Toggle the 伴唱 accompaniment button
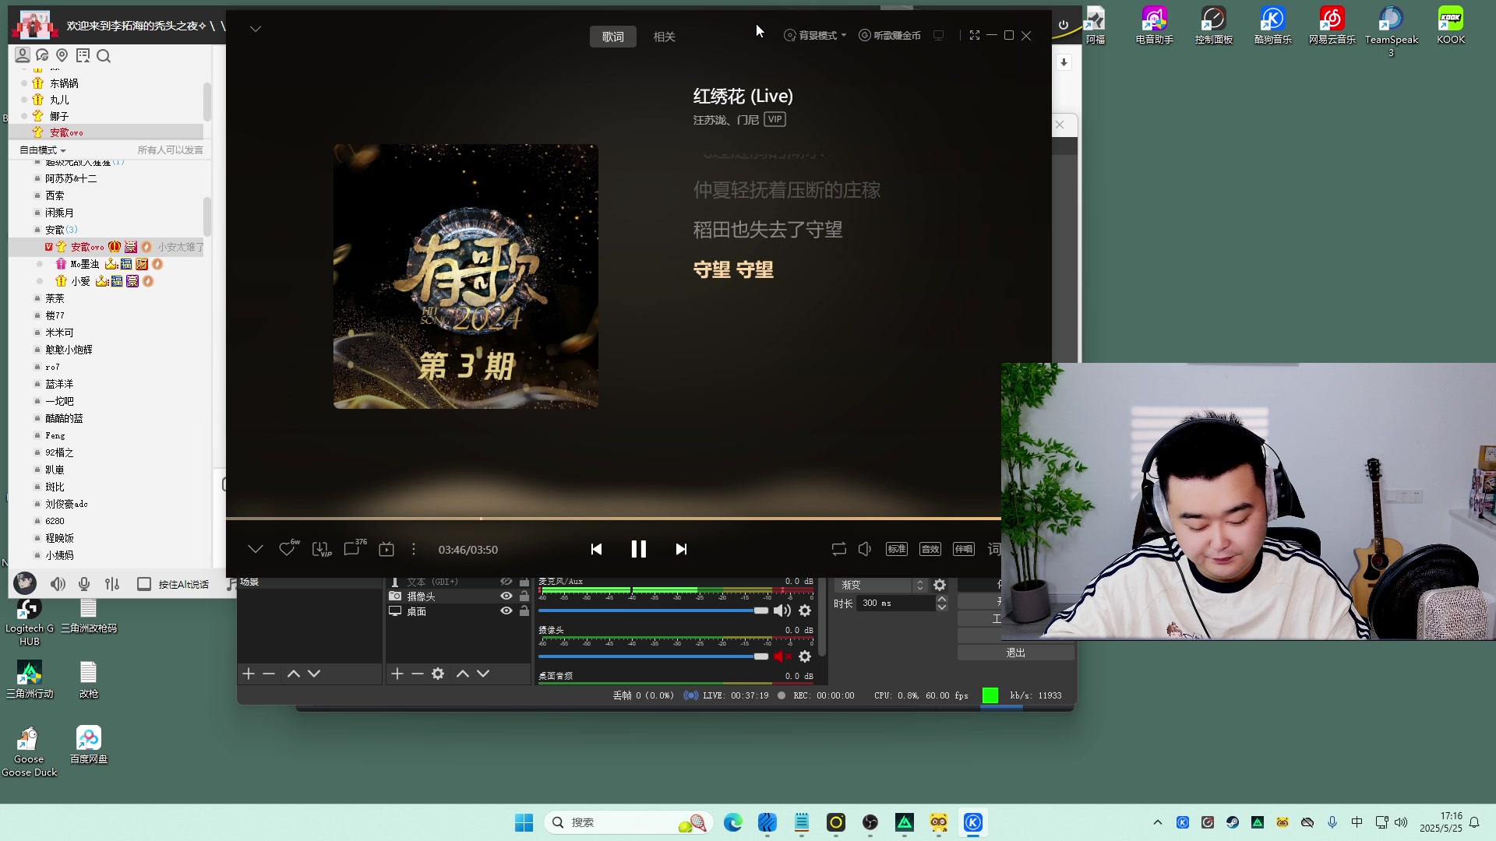 pos(964,549)
